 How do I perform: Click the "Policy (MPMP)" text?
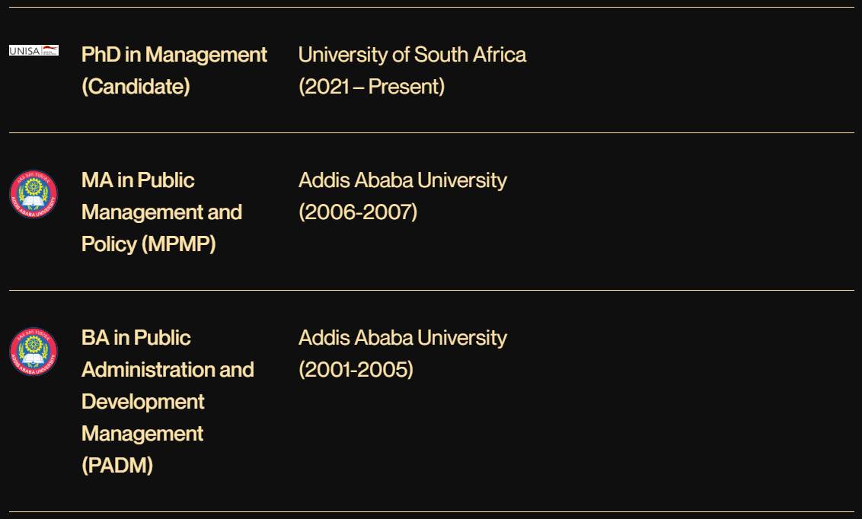coord(148,244)
